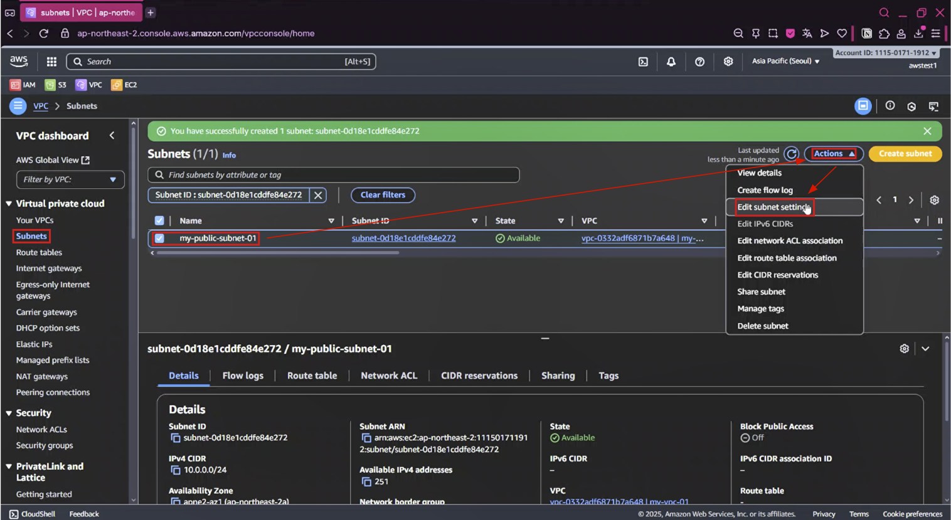
Task: Refresh the subnets list
Action: point(792,154)
